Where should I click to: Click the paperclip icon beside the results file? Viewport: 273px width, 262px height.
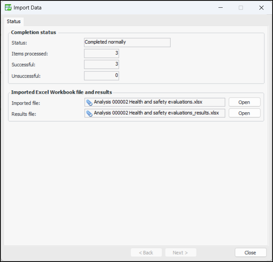coord(89,113)
